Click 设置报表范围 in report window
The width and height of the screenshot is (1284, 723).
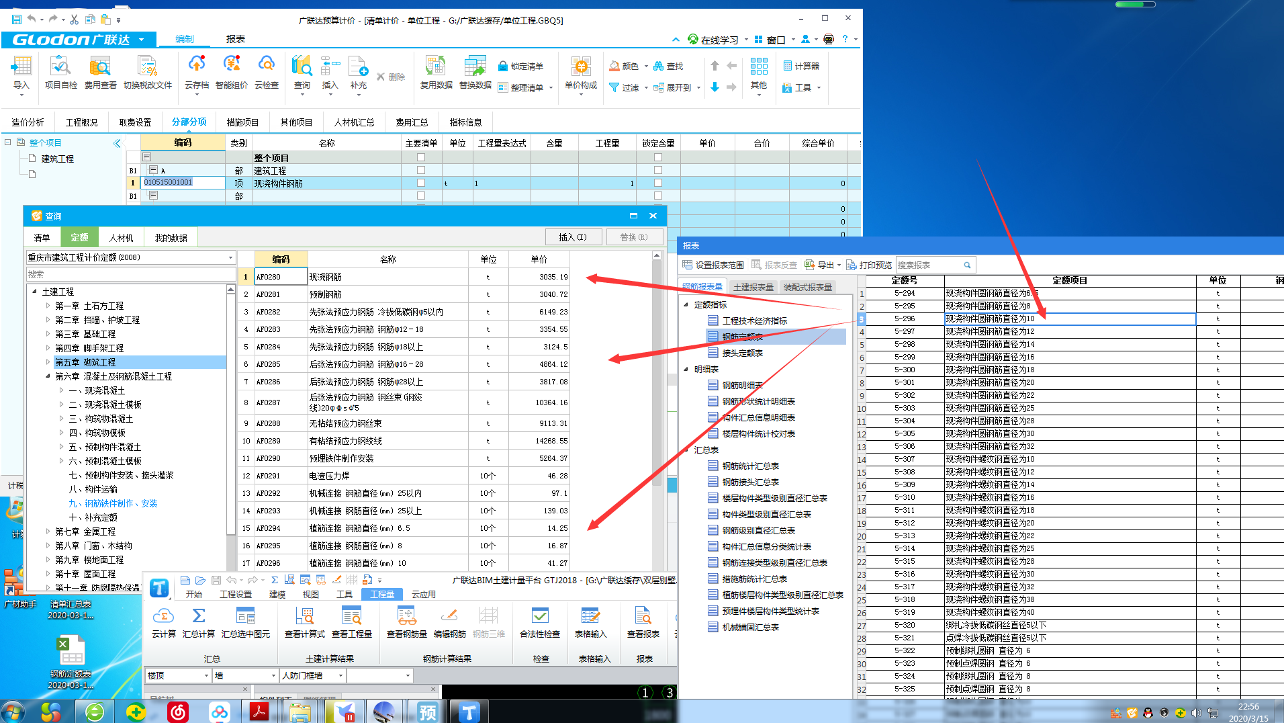[x=713, y=265]
